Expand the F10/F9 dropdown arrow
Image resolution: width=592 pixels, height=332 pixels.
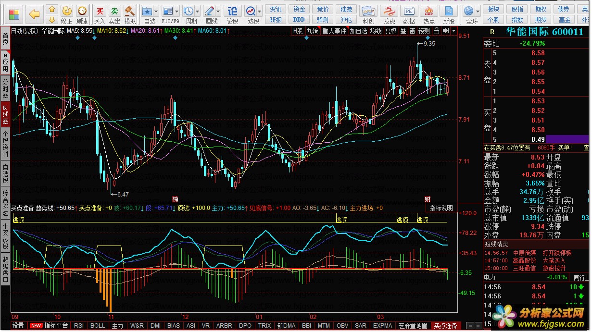pos(177,11)
